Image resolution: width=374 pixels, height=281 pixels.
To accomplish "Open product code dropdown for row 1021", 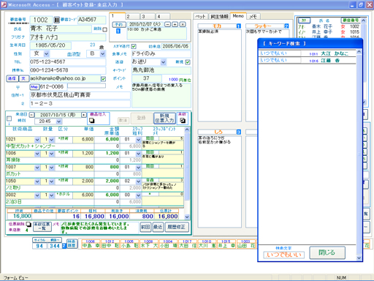I will point(37,140).
